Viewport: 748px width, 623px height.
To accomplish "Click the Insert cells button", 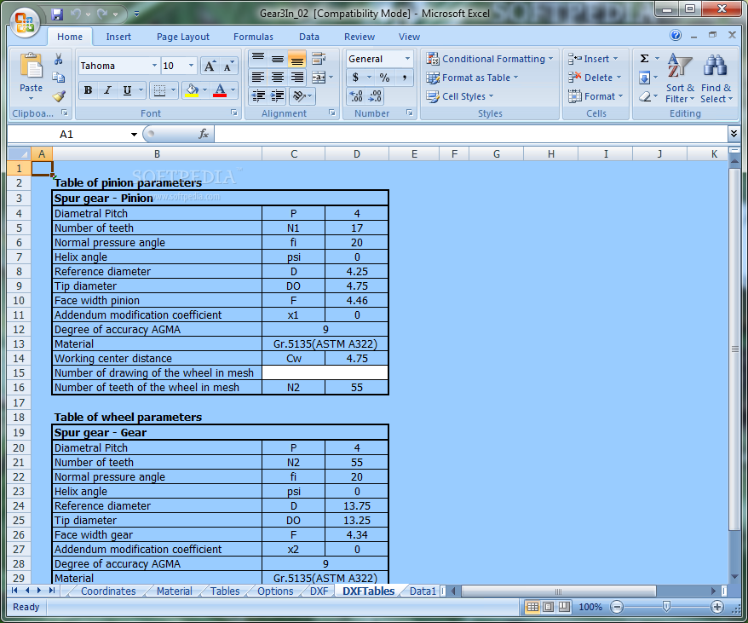I will pos(593,59).
